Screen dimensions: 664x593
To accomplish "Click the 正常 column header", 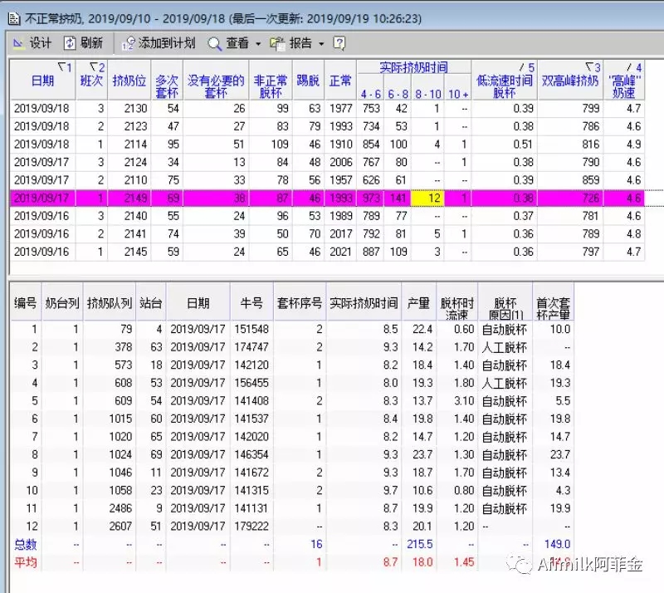I will tap(340, 80).
